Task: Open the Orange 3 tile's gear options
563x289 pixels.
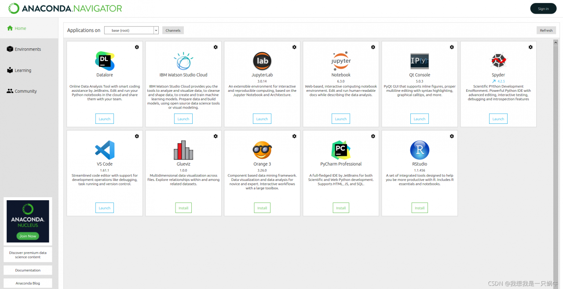Action: 294,136
